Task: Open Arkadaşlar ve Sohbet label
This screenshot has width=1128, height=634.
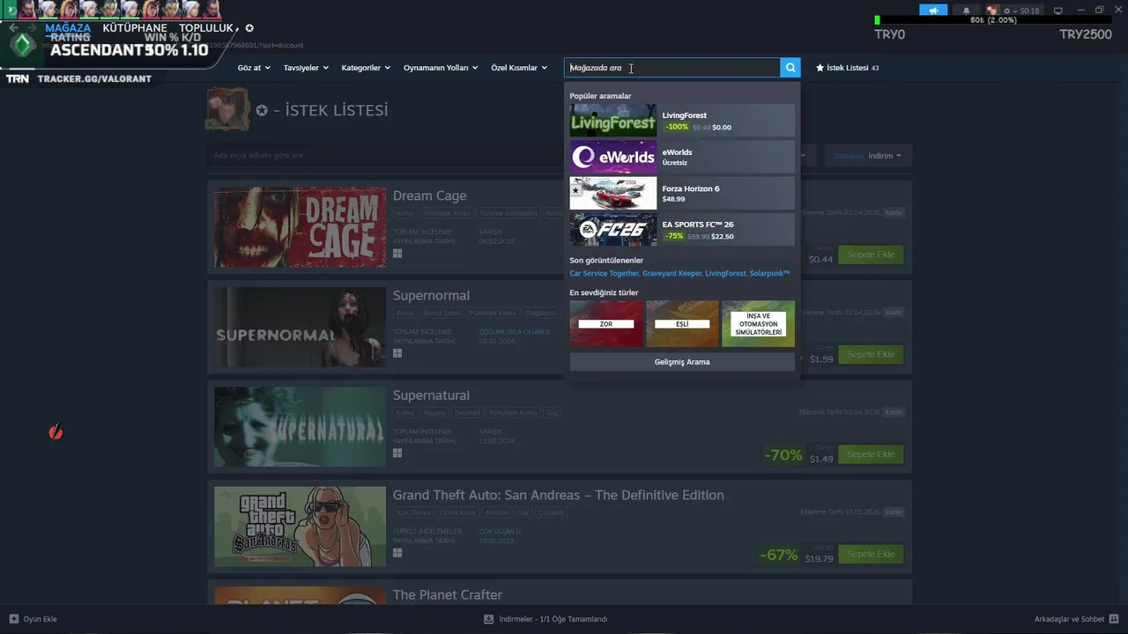Action: pos(1070,619)
